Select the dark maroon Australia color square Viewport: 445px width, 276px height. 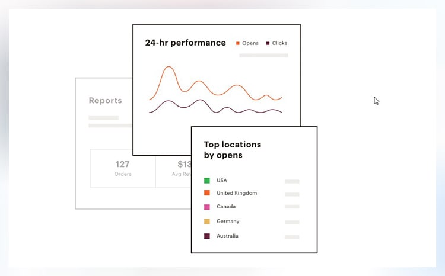[x=207, y=236]
